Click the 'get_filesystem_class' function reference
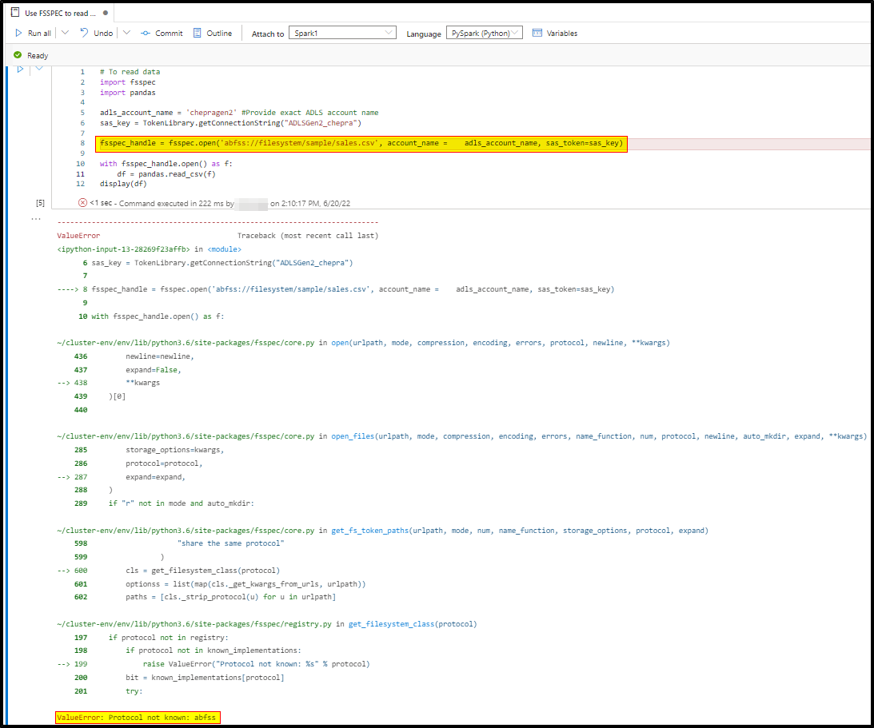This screenshot has height=728, width=874. [391, 624]
